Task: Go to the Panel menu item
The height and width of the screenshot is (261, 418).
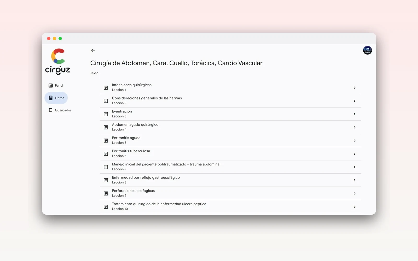Action: coord(56,86)
